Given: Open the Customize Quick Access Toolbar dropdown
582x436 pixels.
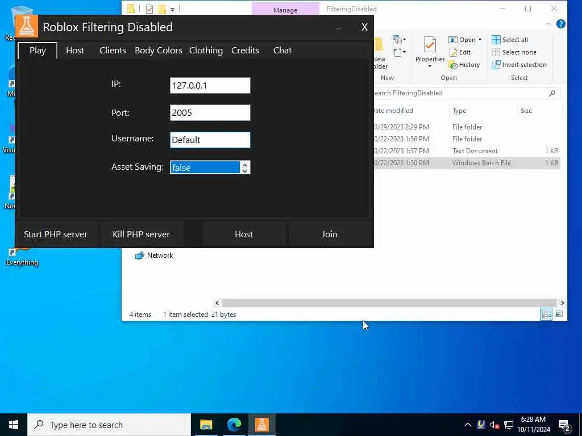Looking at the screenshot, I should [173, 9].
